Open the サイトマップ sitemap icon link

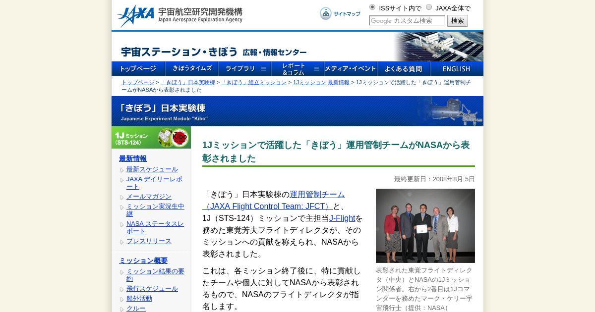[x=340, y=14]
